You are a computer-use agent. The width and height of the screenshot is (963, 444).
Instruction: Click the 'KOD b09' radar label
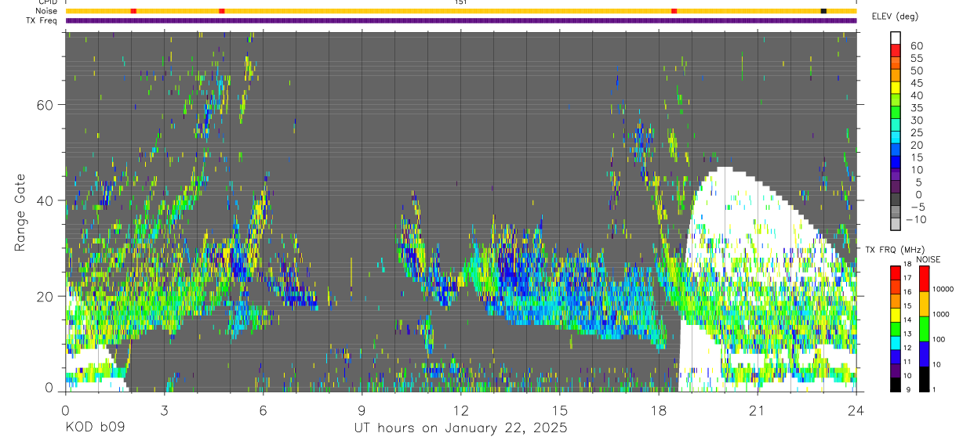96,428
